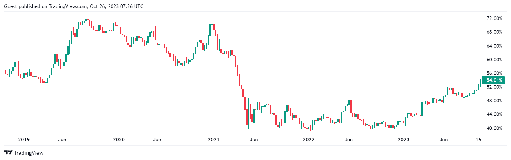Click the TradingView wordmark beside the logo

[x=29, y=153]
